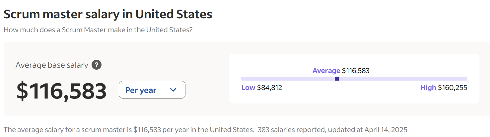Click the "How much does a Scrum Master make" subtitle
The image size is (490, 137).
coord(98,30)
